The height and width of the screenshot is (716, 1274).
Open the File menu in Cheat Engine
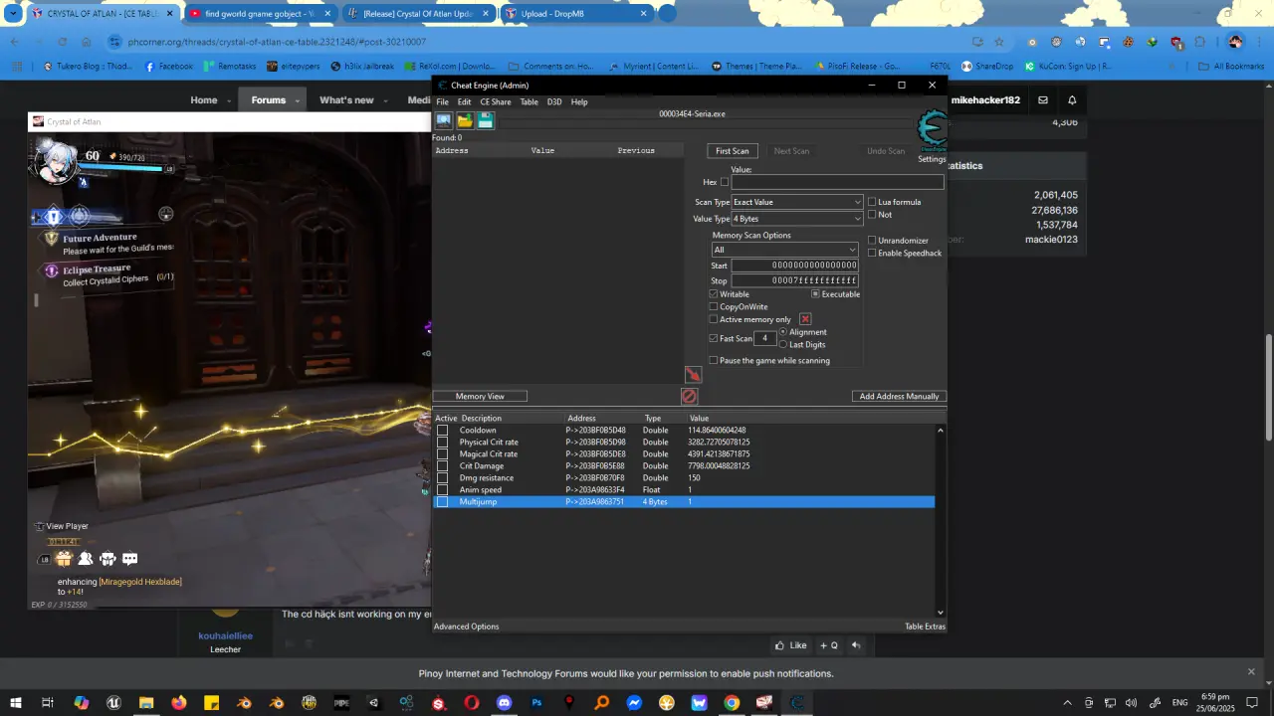tap(442, 101)
